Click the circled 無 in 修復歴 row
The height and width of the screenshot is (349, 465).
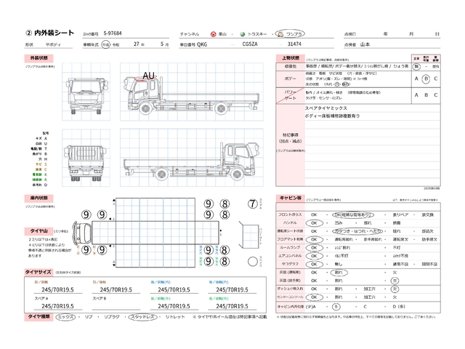coord(416,67)
